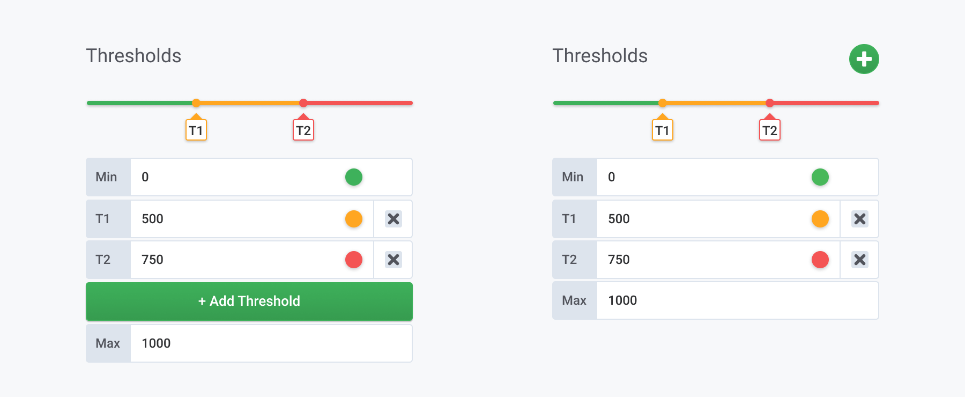Delete the T1 threshold in the right panel
Viewport: 965px width, 397px height.
[x=859, y=219]
